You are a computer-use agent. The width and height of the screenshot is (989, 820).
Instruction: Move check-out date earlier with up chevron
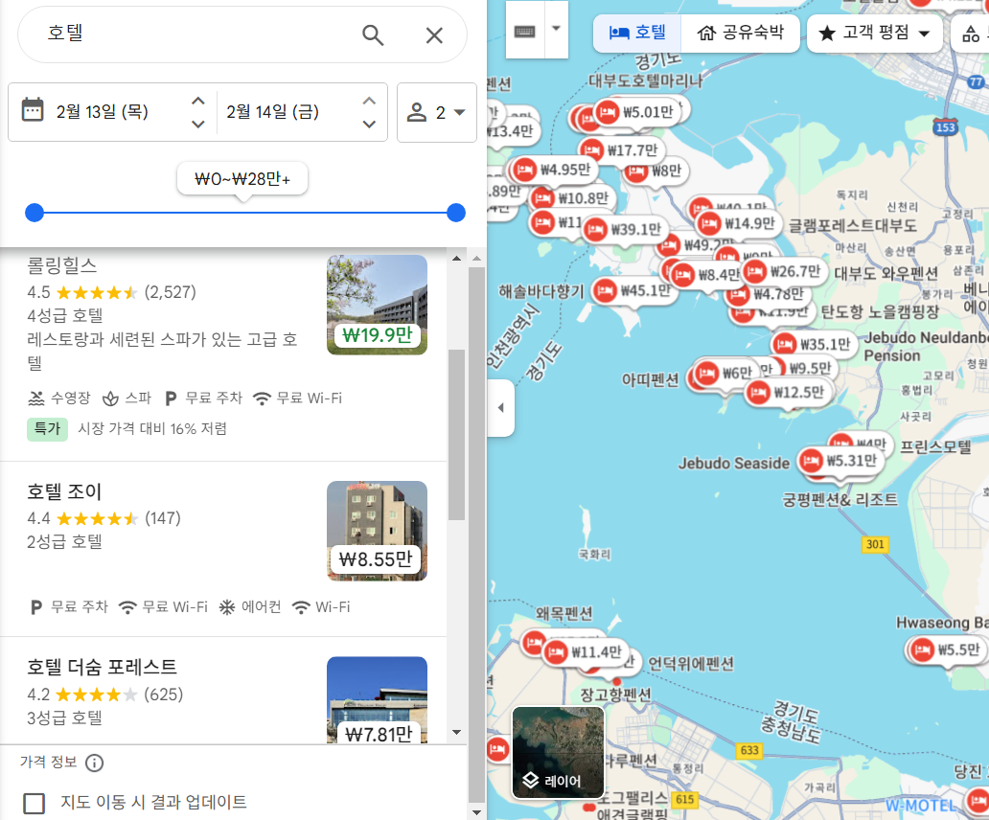click(x=369, y=101)
